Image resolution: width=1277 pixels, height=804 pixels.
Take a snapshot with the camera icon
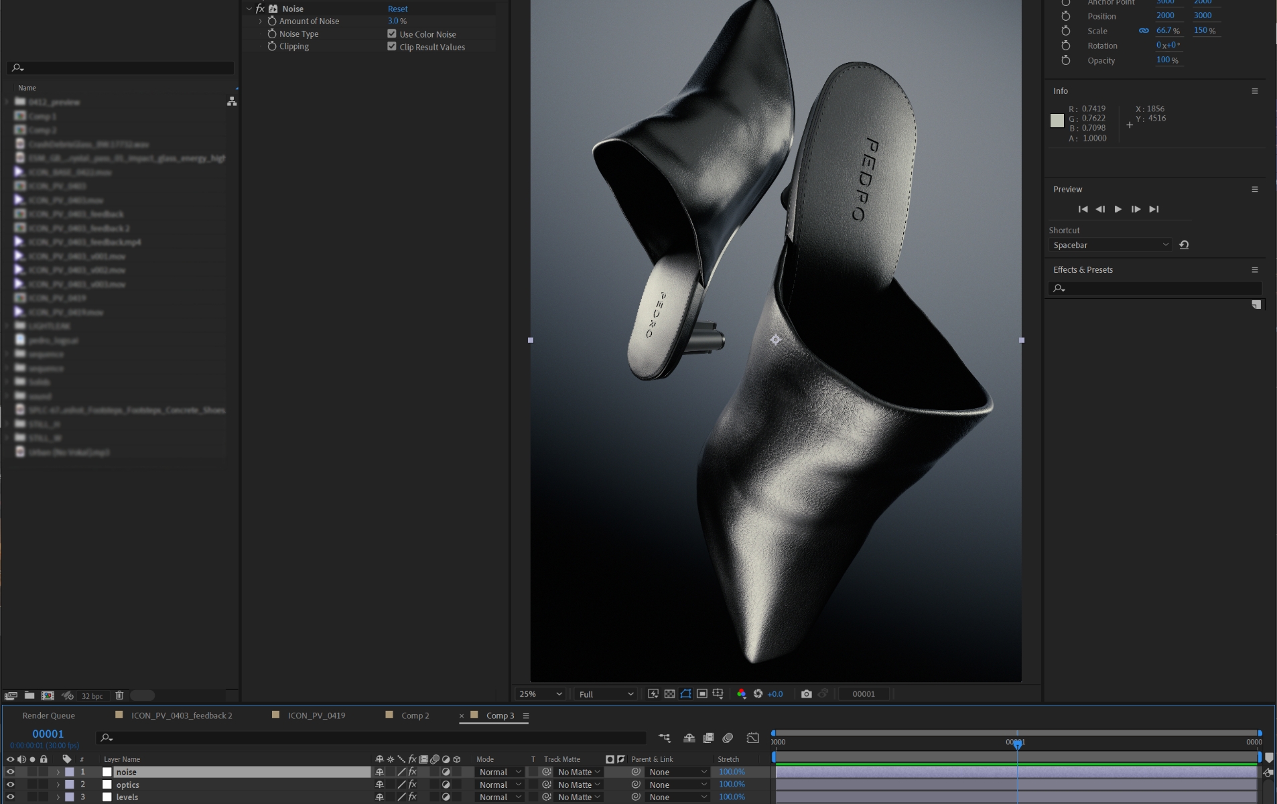[x=806, y=694]
